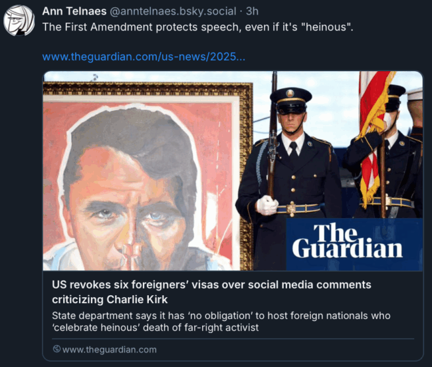This screenshot has width=432, height=367.
Task: Click the www.theguardian.com domain footer
Action: (110, 349)
